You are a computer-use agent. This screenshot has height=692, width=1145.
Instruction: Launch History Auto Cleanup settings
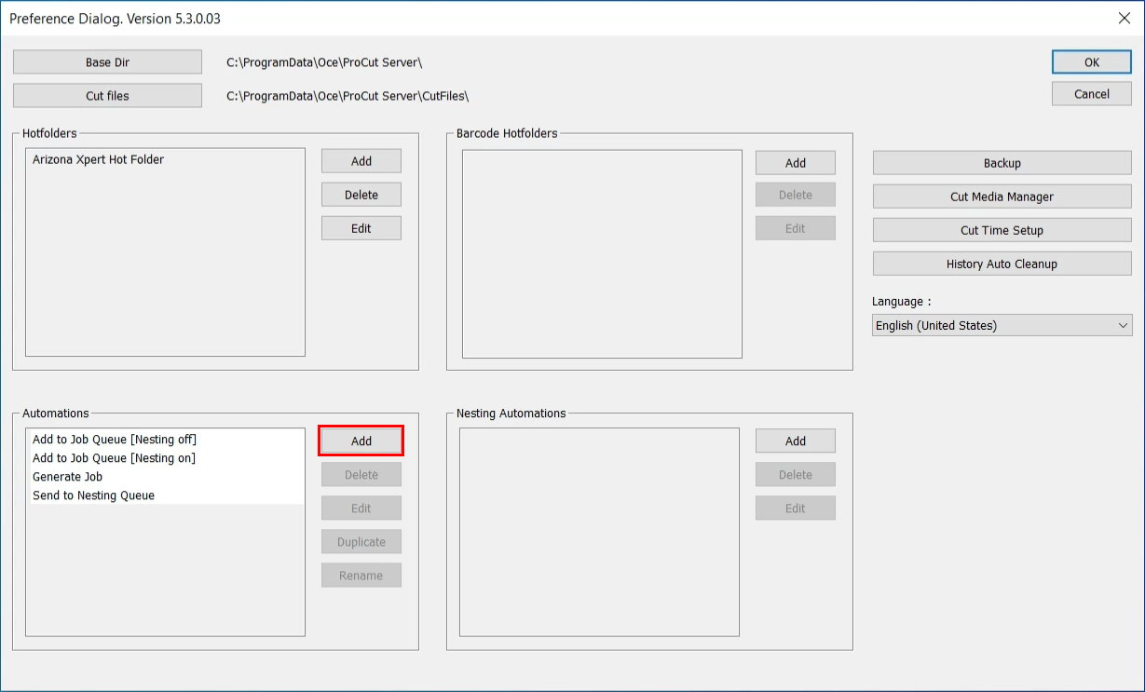pos(1002,264)
